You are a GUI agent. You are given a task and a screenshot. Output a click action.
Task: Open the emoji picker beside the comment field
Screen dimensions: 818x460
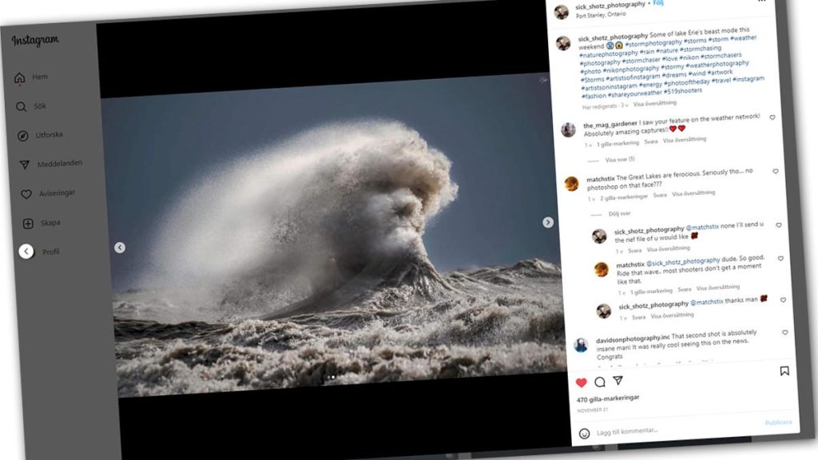tap(585, 432)
